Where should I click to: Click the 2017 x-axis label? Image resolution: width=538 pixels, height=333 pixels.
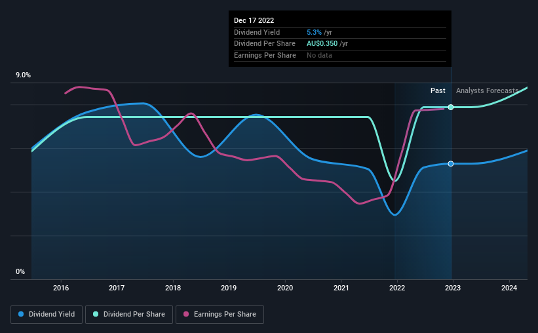(x=117, y=288)
